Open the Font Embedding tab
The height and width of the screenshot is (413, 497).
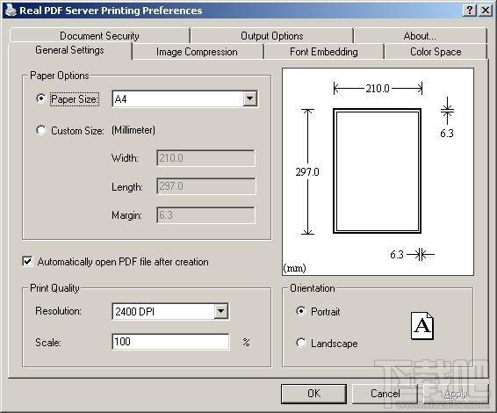pyautogui.click(x=324, y=52)
